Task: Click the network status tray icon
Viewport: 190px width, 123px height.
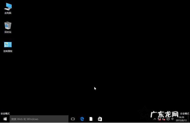Action: pyautogui.click(x=159, y=119)
